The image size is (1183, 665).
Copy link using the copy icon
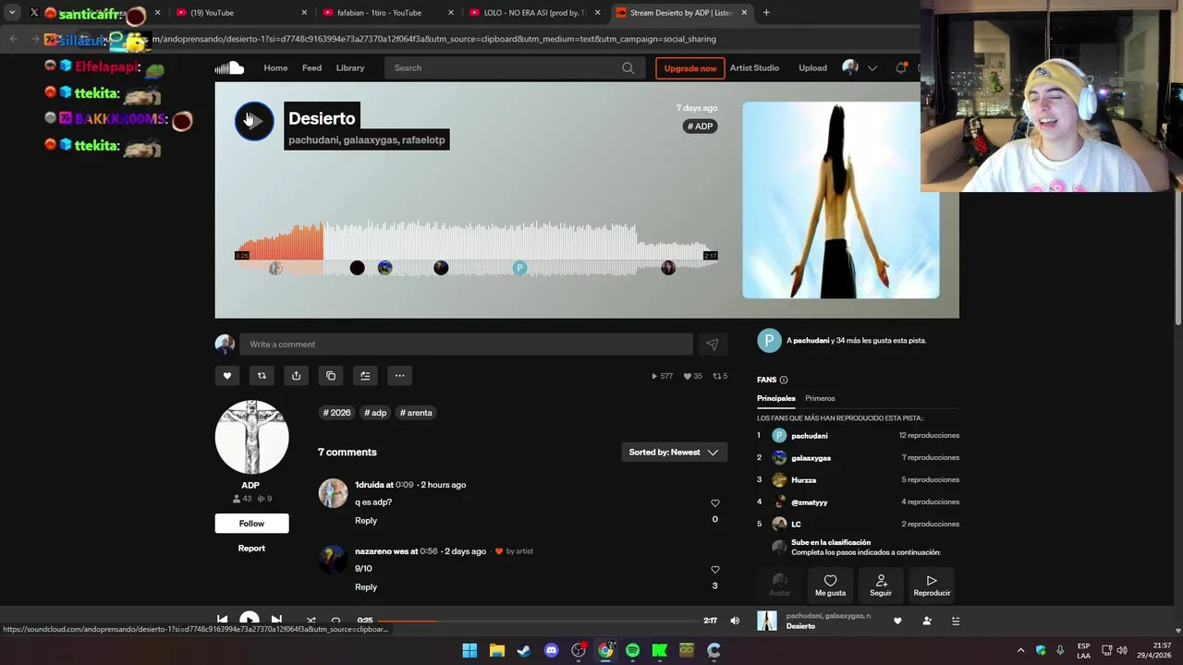pos(331,376)
